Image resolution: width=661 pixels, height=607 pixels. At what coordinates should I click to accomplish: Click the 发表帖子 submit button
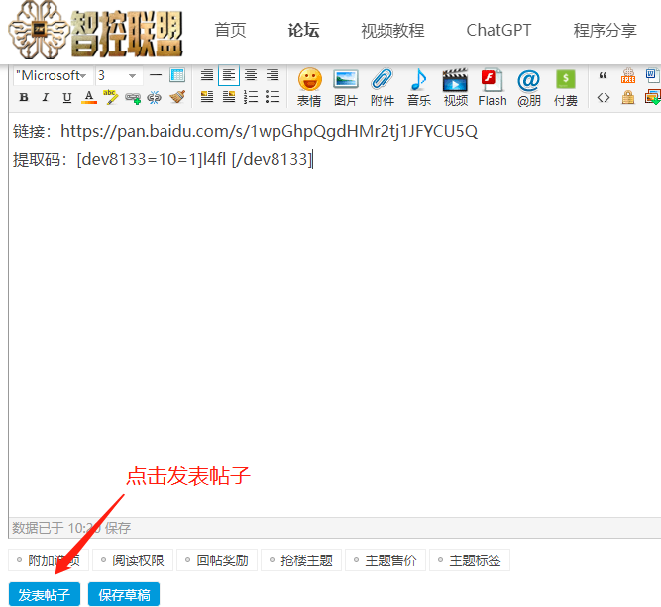click(45, 594)
